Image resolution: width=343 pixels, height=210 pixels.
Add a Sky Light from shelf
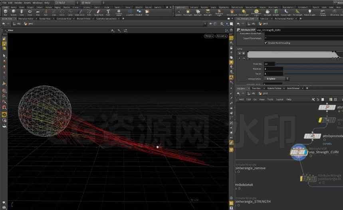tap(267, 12)
